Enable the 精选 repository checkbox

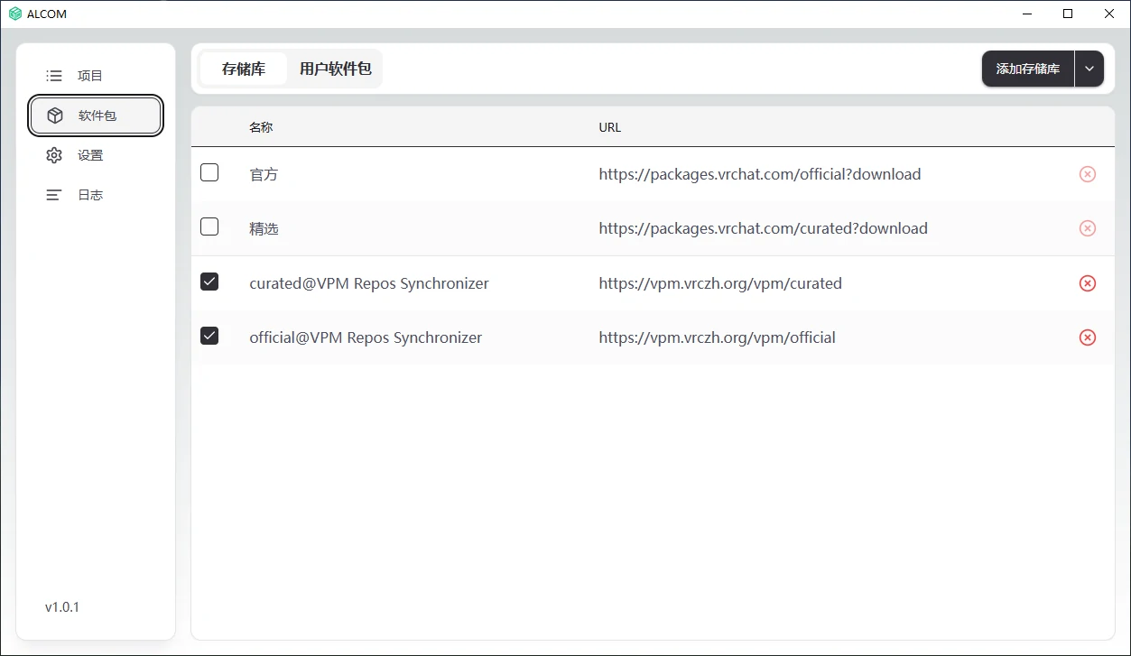[209, 226]
